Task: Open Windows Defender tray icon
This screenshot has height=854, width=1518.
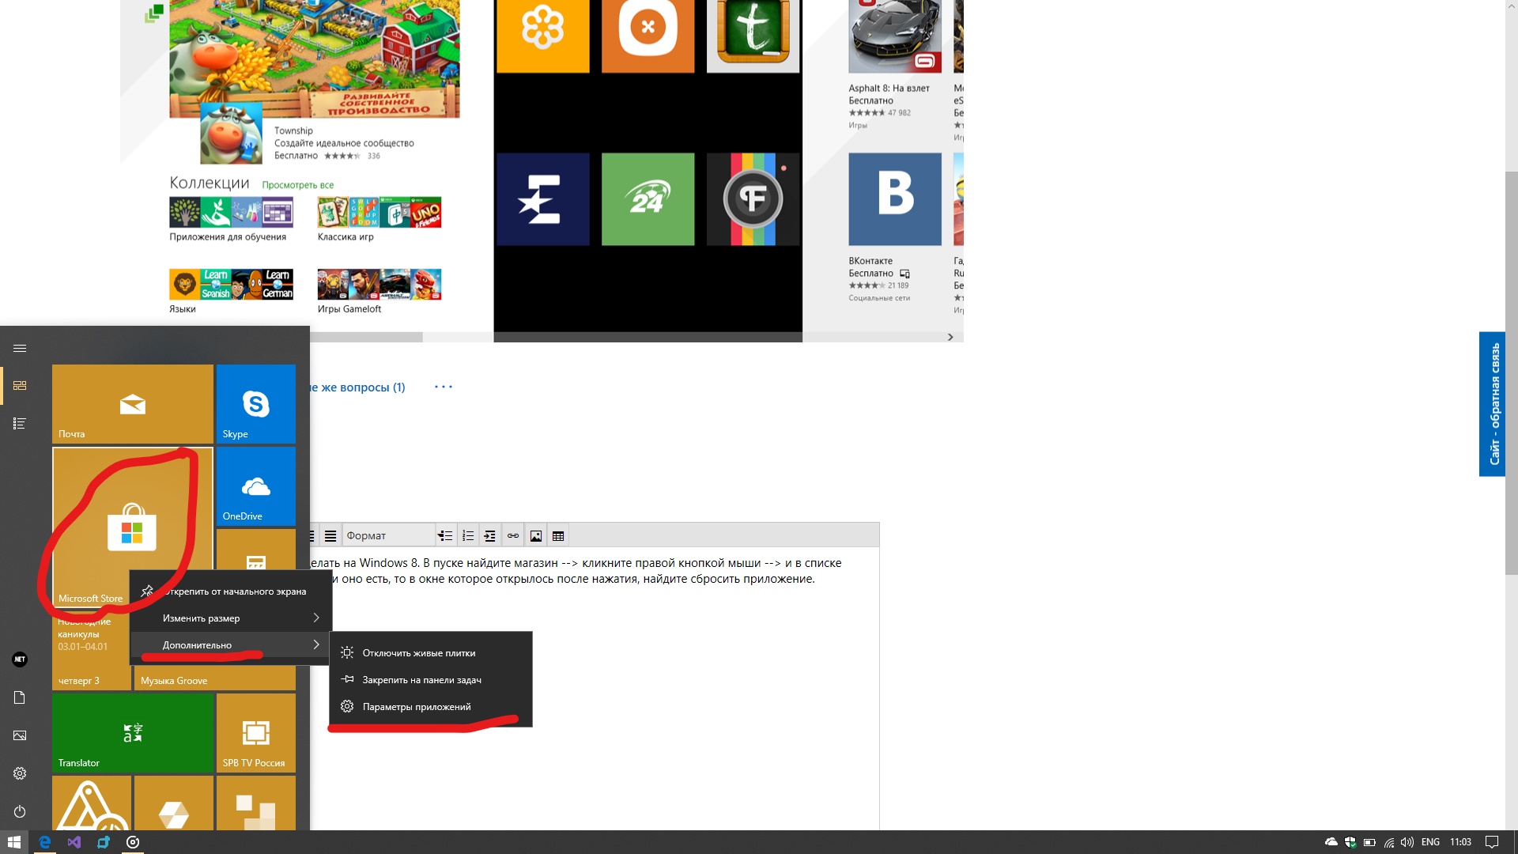Action: pyautogui.click(x=1350, y=842)
